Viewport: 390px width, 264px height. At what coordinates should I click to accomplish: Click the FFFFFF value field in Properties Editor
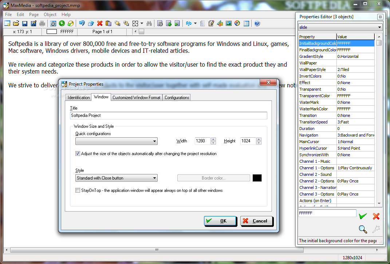click(327, 213)
